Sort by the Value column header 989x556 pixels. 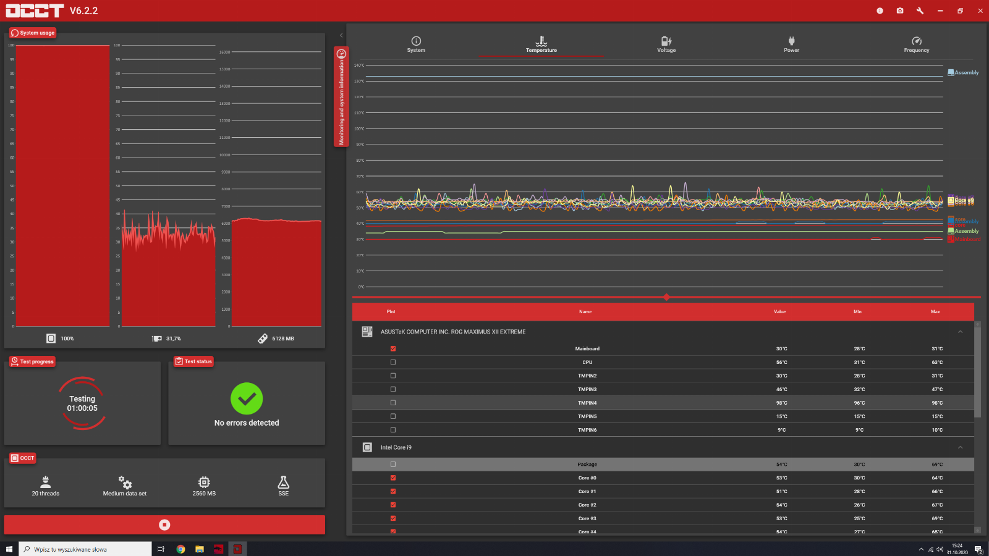pyautogui.click(x=780, y=312)
